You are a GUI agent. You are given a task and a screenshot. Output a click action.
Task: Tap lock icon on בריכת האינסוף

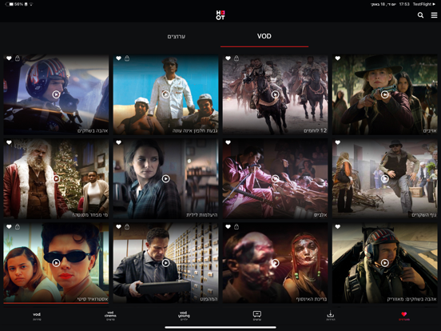coord(236,226)
